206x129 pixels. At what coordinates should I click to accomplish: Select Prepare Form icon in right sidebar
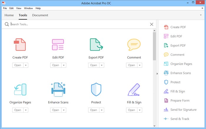click(166, 100)
